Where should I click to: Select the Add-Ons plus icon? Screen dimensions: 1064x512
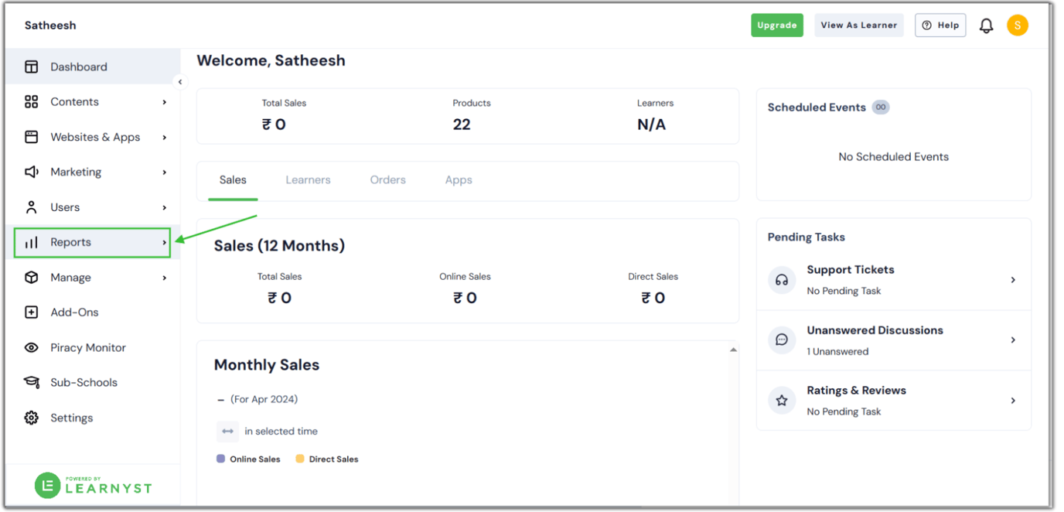(32, 312)
